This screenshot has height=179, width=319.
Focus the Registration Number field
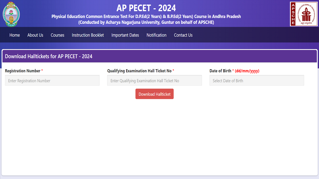[x=52, y=80]
